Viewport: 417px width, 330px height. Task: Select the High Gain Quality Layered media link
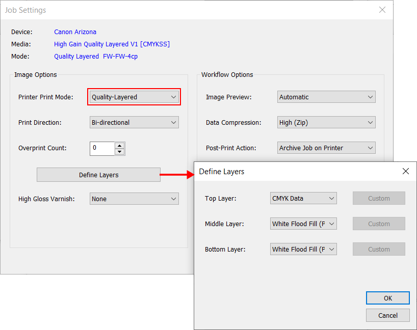click(112, 44)
